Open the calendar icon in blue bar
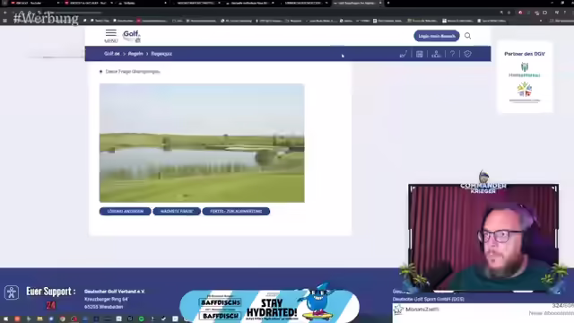The width and height of the screenshot is (574, 323). (x=420, y=54)
